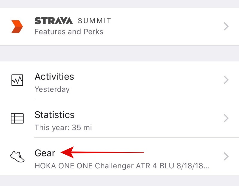Expand the Strava Summit row chevron

click(x=226, y=26)
